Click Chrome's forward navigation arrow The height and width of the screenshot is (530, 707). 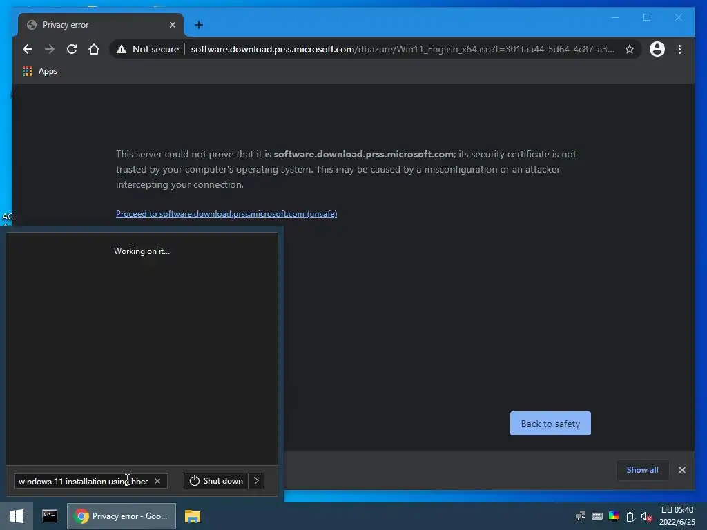tap(50, 49)
